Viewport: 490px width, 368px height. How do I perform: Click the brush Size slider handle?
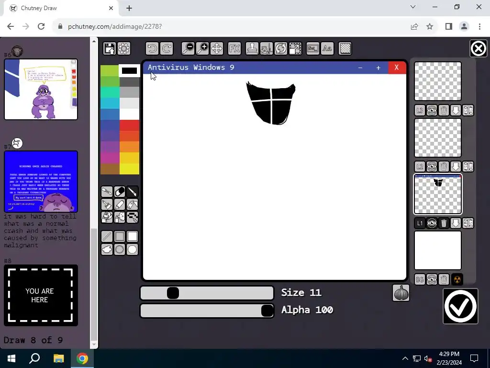pyautogui.click(x=173, y=293)
